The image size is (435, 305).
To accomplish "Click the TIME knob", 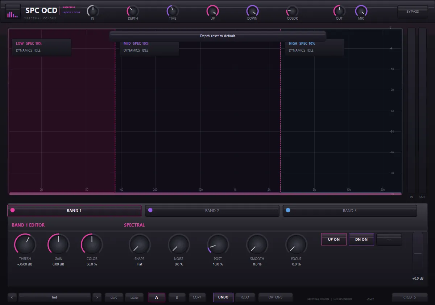I will coord(173,11).
